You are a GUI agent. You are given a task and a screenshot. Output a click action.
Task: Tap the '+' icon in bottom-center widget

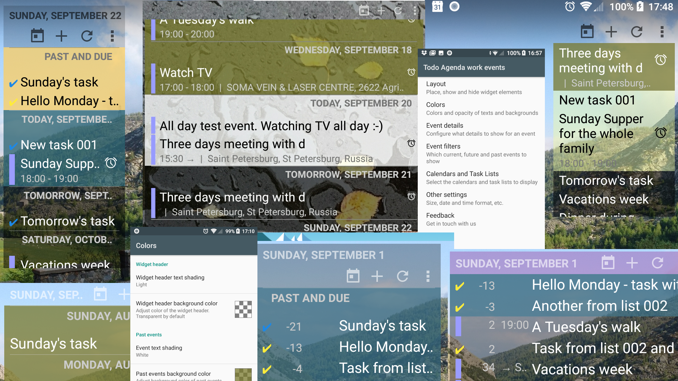[377, 276]
